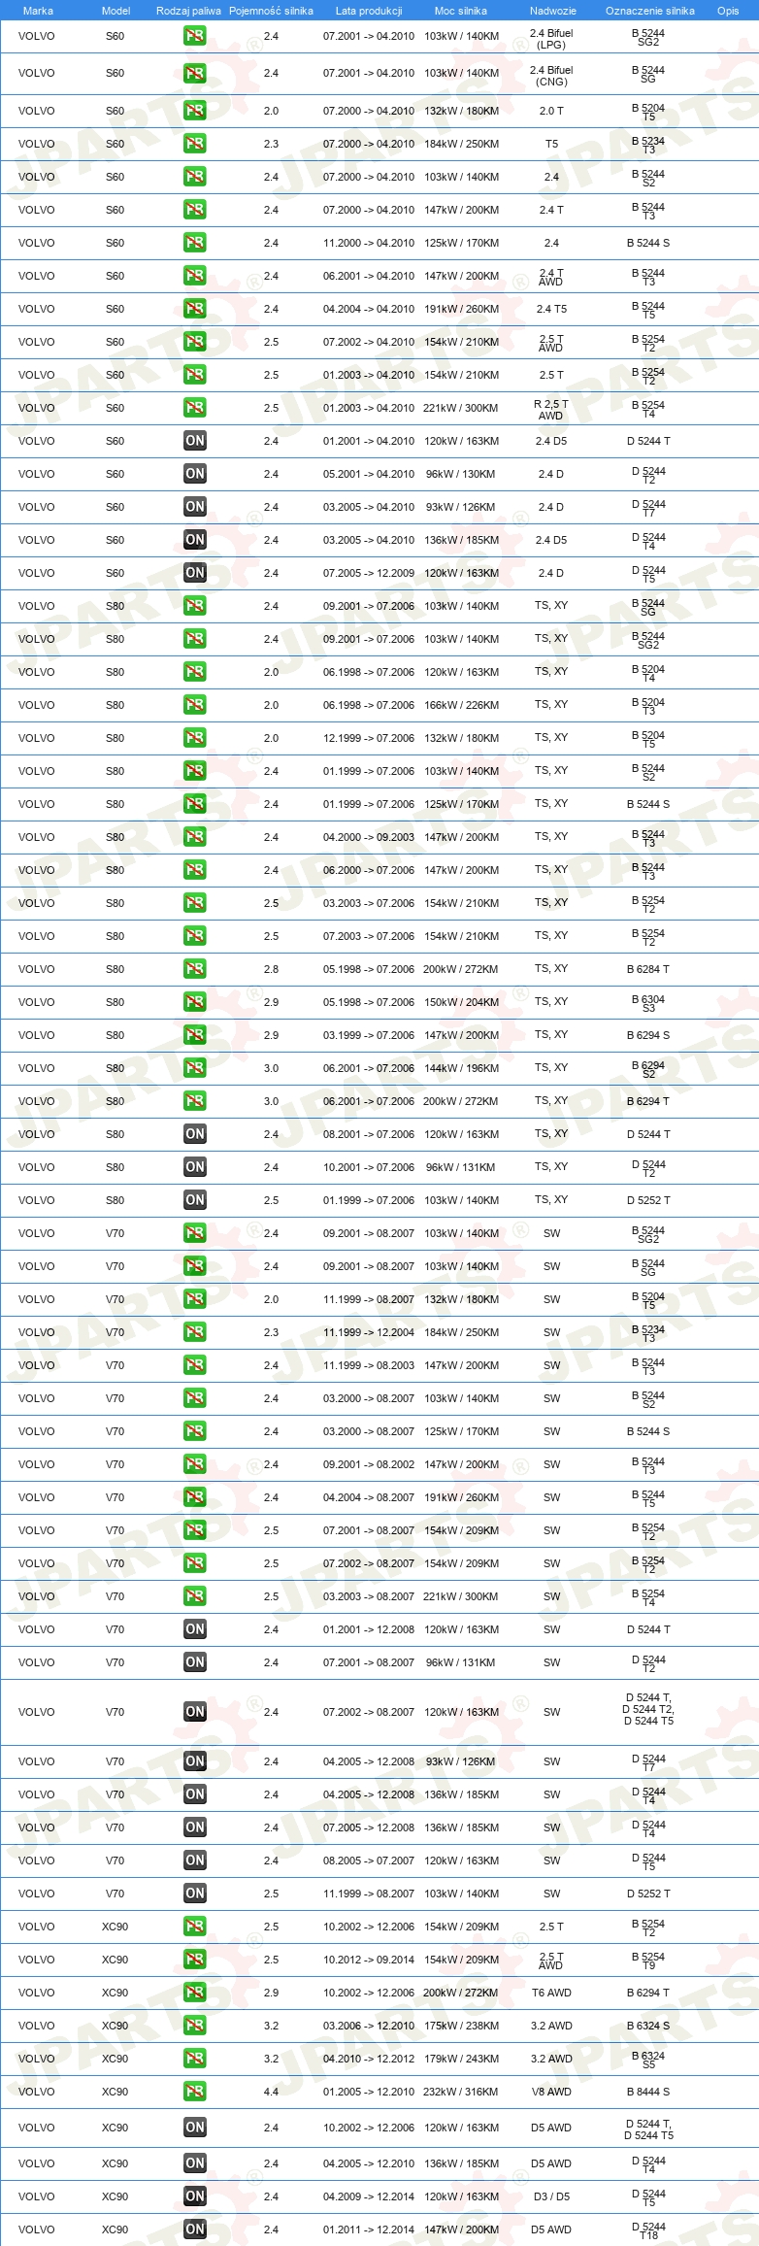Select engine code D 5244 T18

point(648,2230)
